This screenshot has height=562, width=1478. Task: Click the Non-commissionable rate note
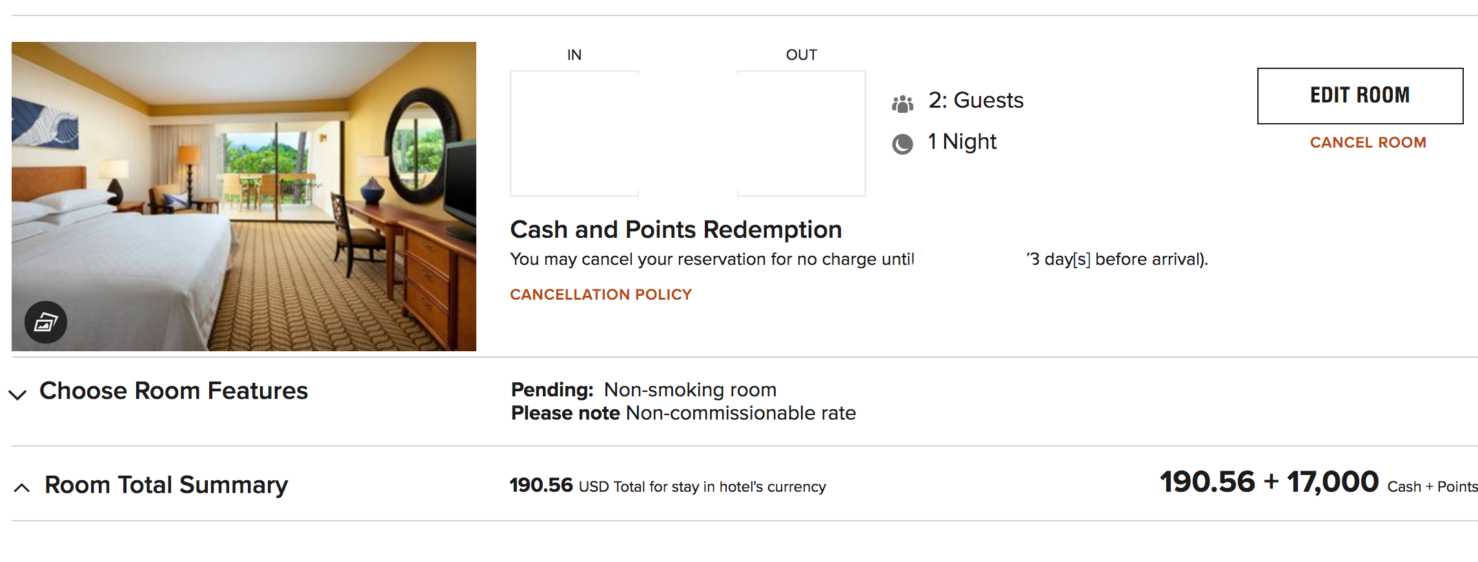click(x=683, y=413)
